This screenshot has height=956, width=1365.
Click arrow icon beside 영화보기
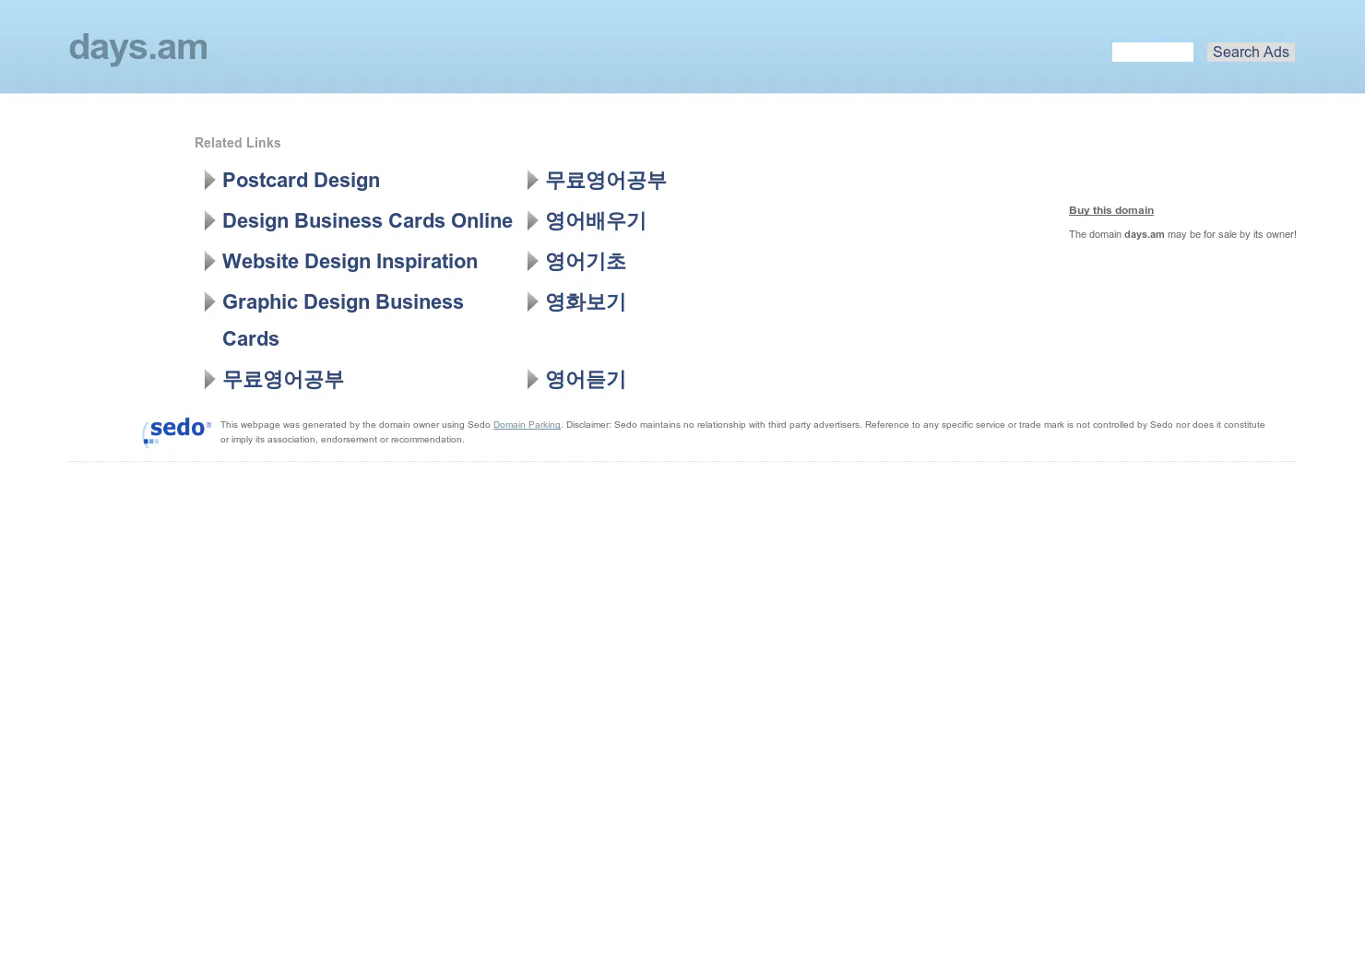point(532,302)
